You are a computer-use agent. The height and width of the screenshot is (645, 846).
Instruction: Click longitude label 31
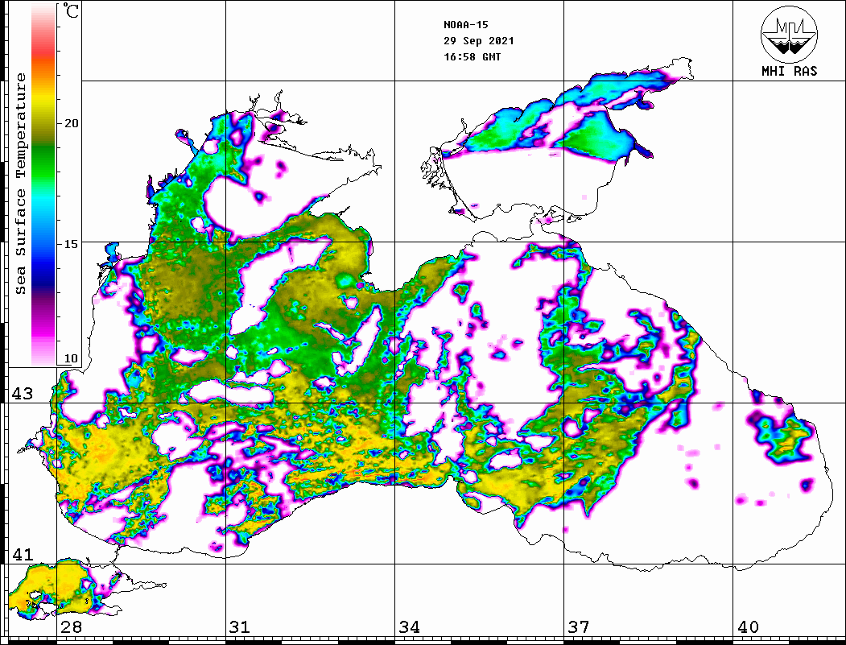pyautogui.click(x=240, y=626)
